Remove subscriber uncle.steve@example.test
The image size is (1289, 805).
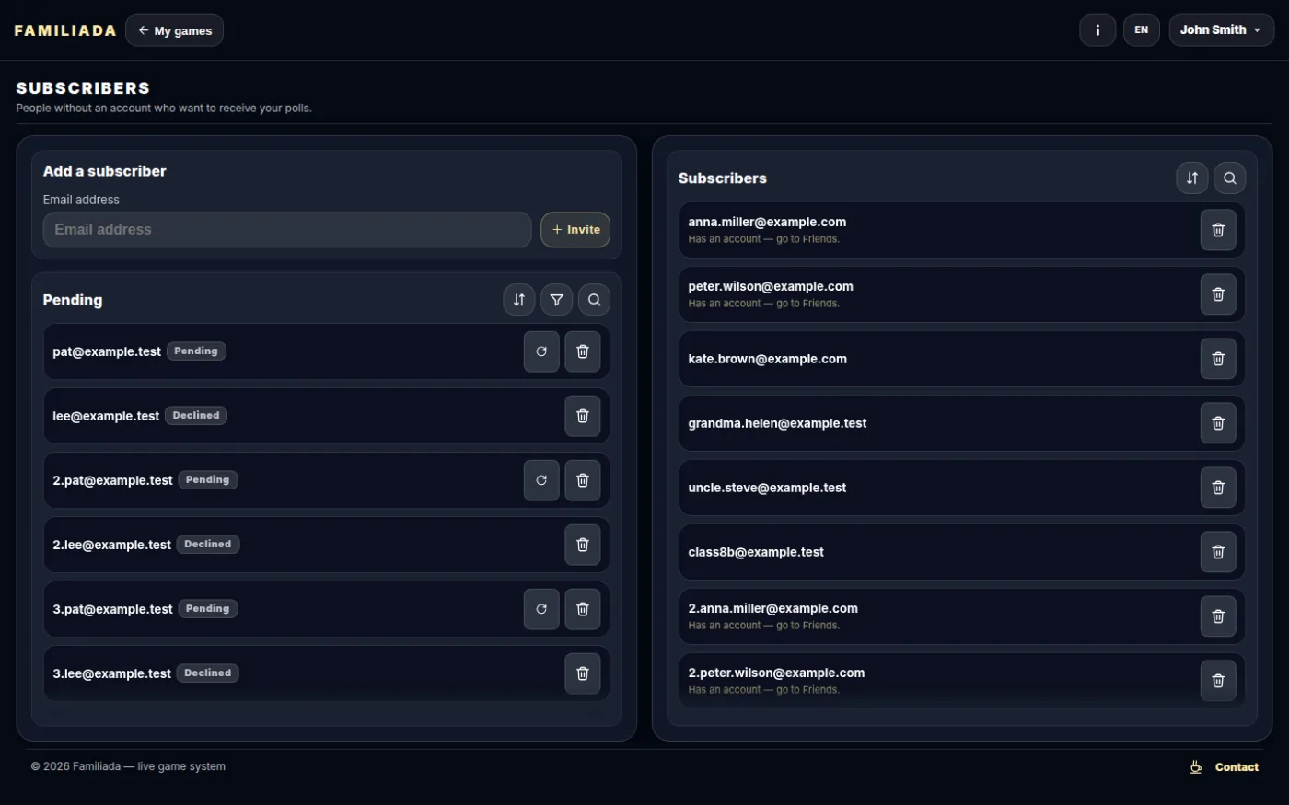[1218, 488]
